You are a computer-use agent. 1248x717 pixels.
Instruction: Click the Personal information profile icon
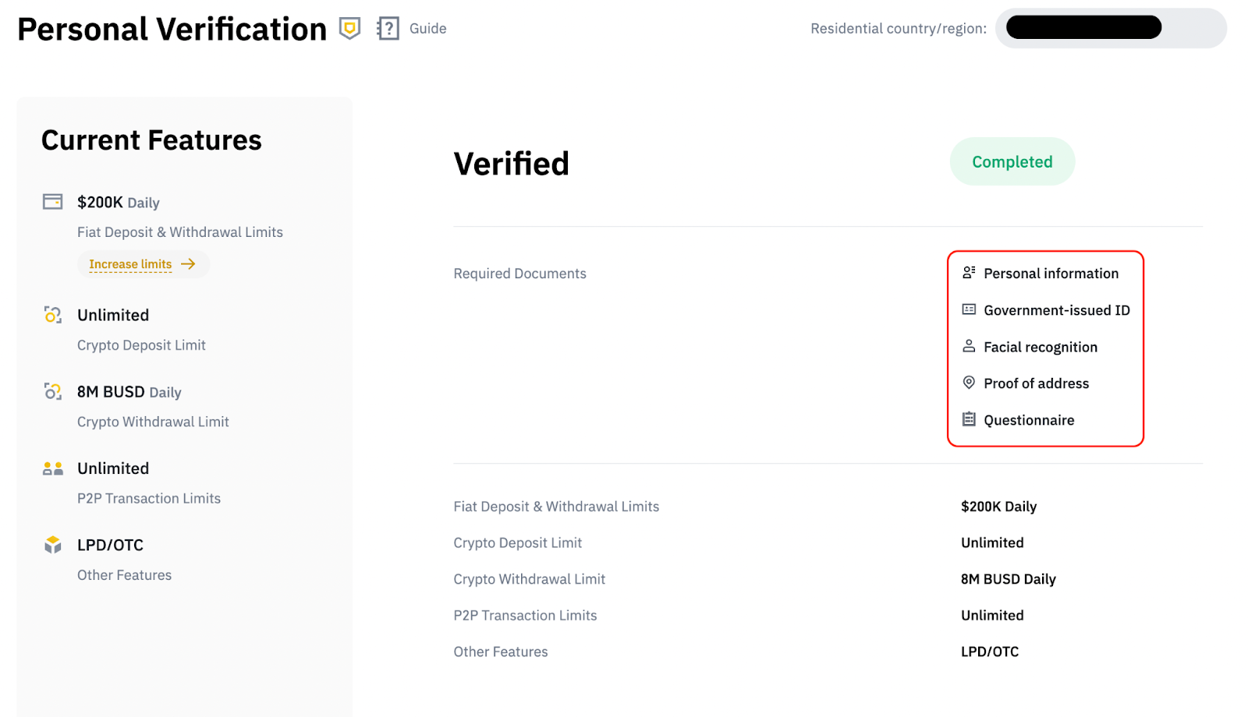point(968,272)
